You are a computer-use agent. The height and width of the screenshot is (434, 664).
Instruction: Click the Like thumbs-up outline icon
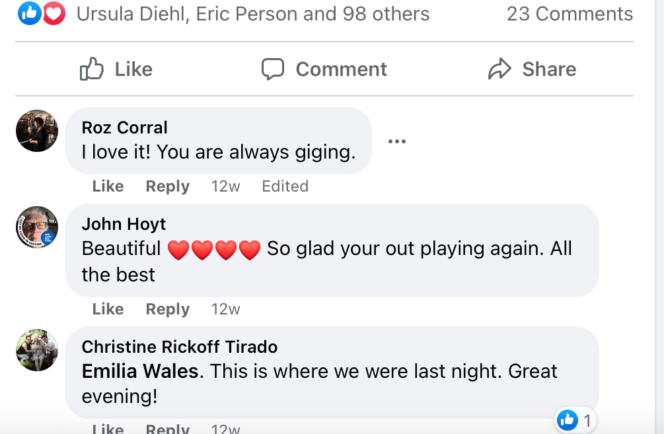[92, 69]
